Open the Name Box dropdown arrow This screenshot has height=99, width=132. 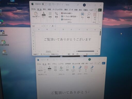42,26
